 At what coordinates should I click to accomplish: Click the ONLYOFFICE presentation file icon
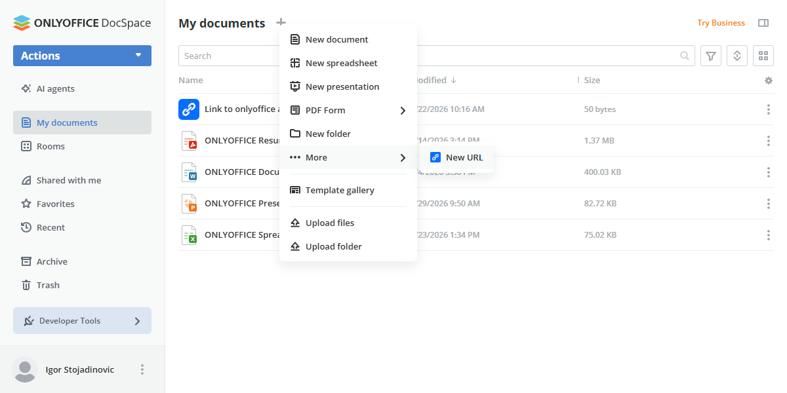pyautogui.click(x=189, y=204)
